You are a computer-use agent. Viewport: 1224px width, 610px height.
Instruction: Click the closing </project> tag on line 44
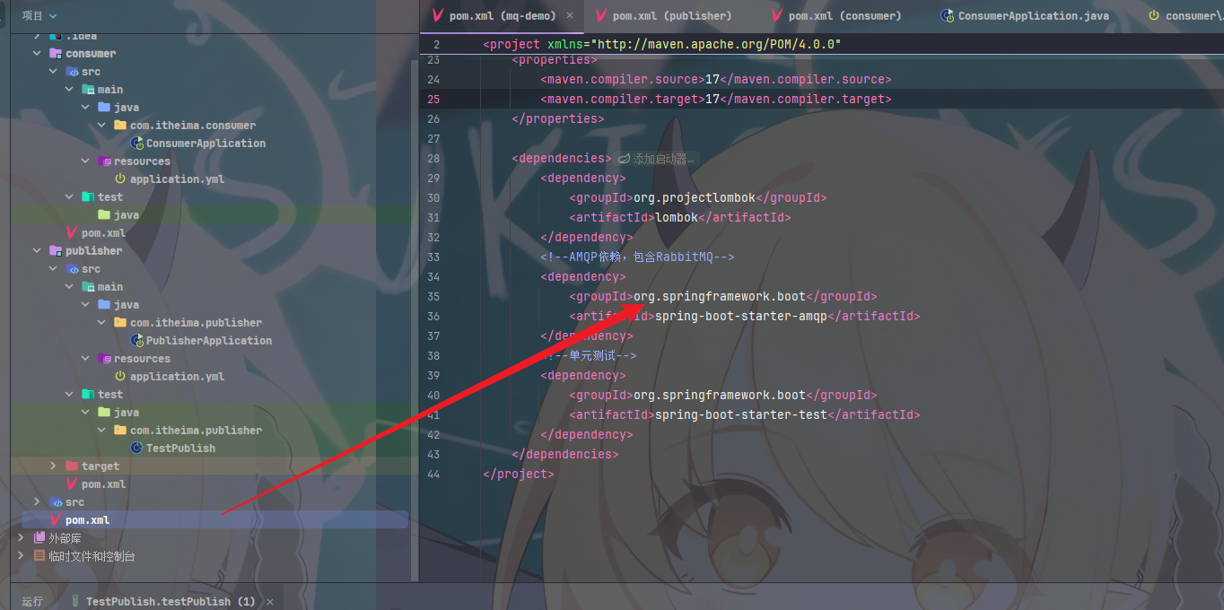519,475
